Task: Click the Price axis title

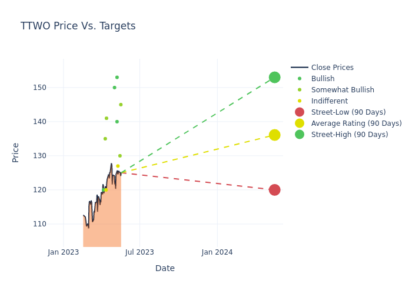Action: [x=16, y=152]
